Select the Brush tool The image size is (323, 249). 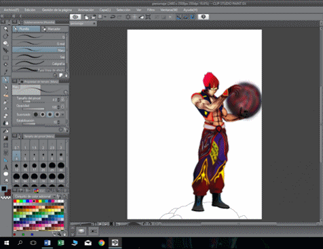click(x=5, y=95)
